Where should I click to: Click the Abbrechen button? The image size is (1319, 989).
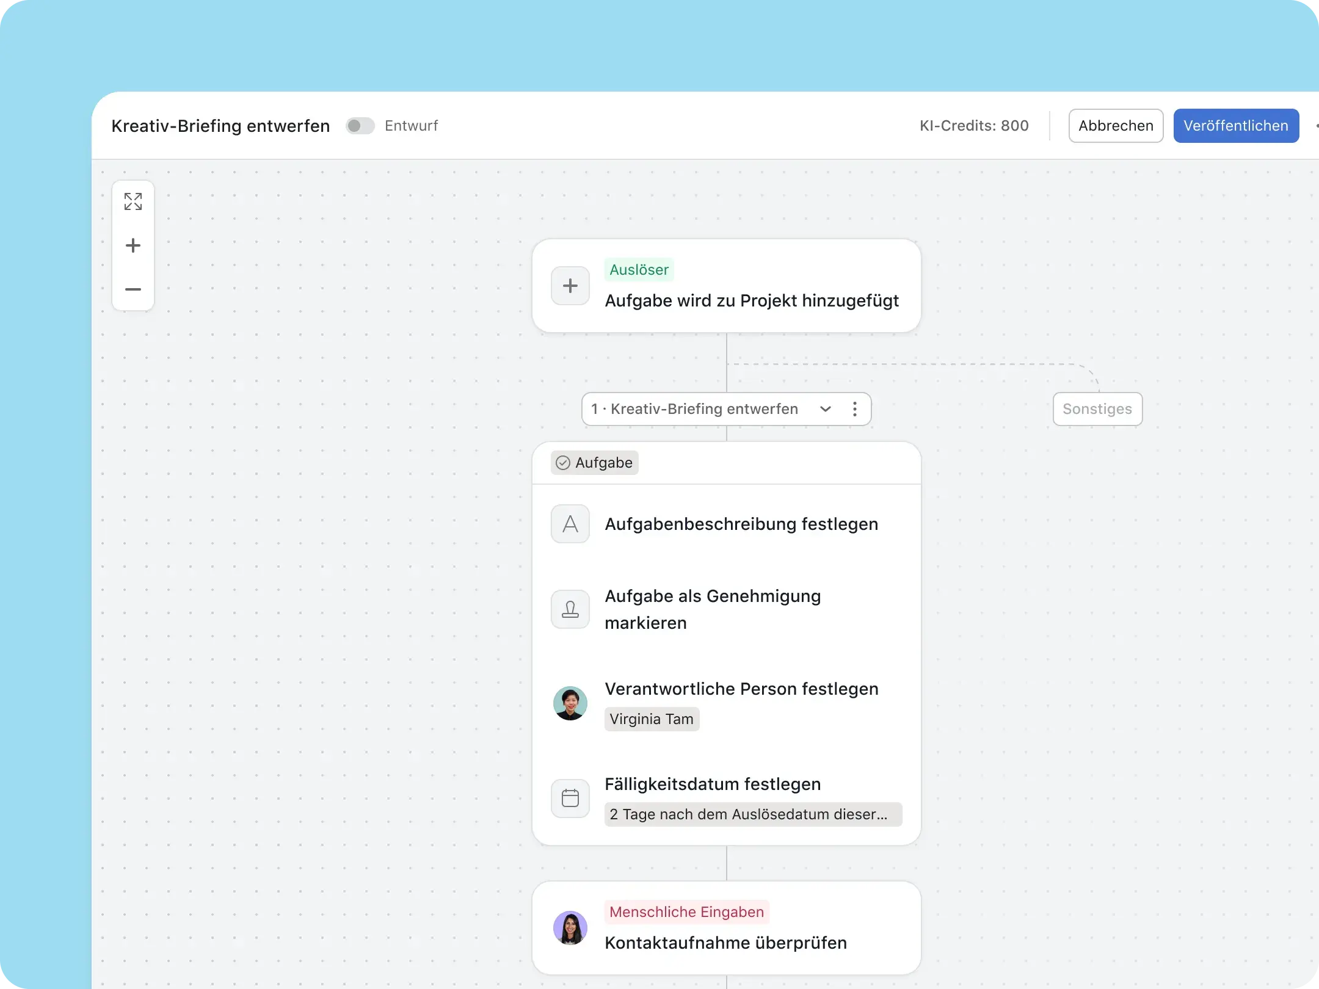pyautogui.click(x=1116, y=126)
